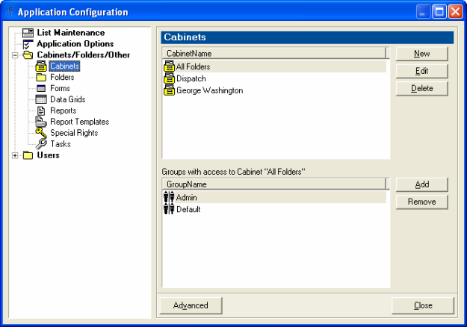The width and height of the screenshot is (467, 327).
Task: Open the Data Grids tree item
Action: [x=67, y=99]
